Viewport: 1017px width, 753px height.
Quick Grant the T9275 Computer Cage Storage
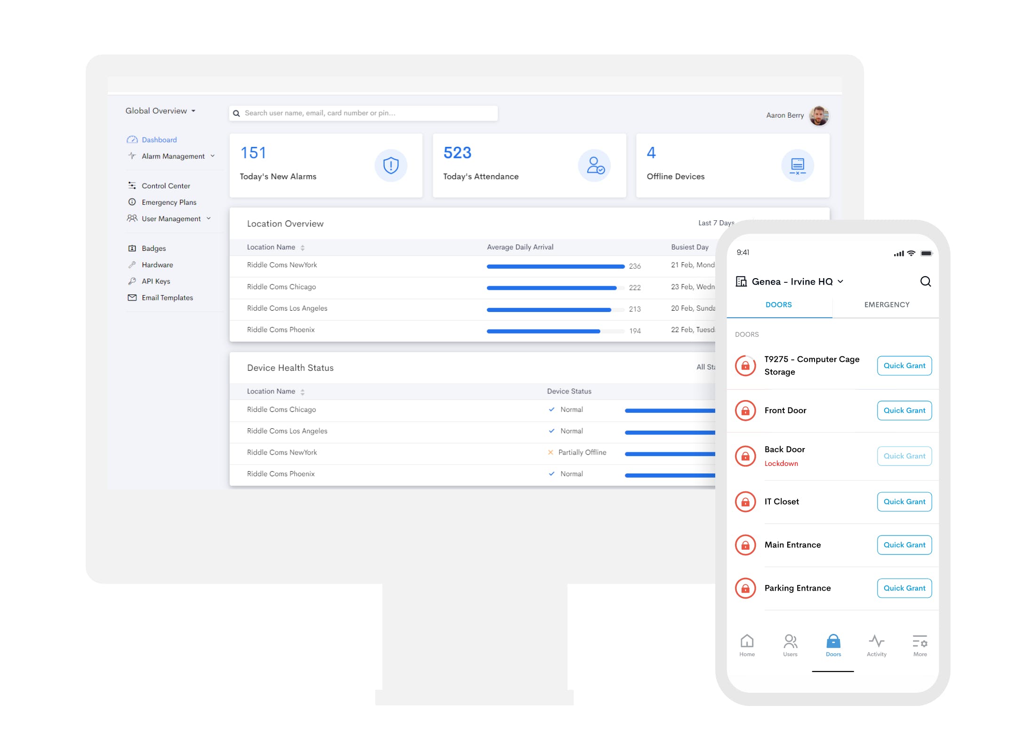[904, 366]
